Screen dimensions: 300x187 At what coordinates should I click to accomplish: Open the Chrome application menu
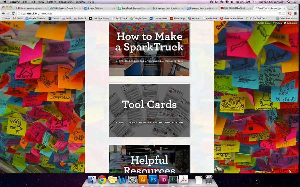click(15, 2)
